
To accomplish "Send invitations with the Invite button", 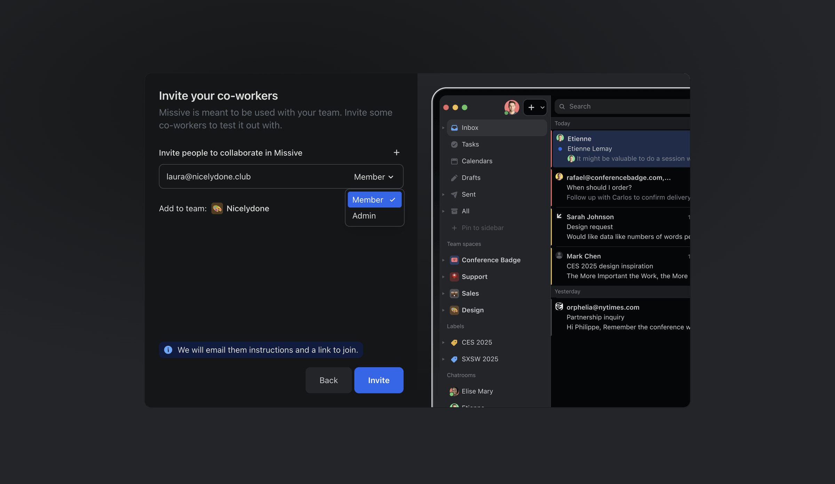I will click(379, 380).
